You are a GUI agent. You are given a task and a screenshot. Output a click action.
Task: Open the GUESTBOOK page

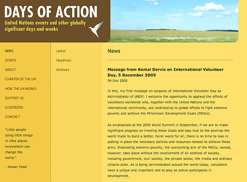[14, 108]
